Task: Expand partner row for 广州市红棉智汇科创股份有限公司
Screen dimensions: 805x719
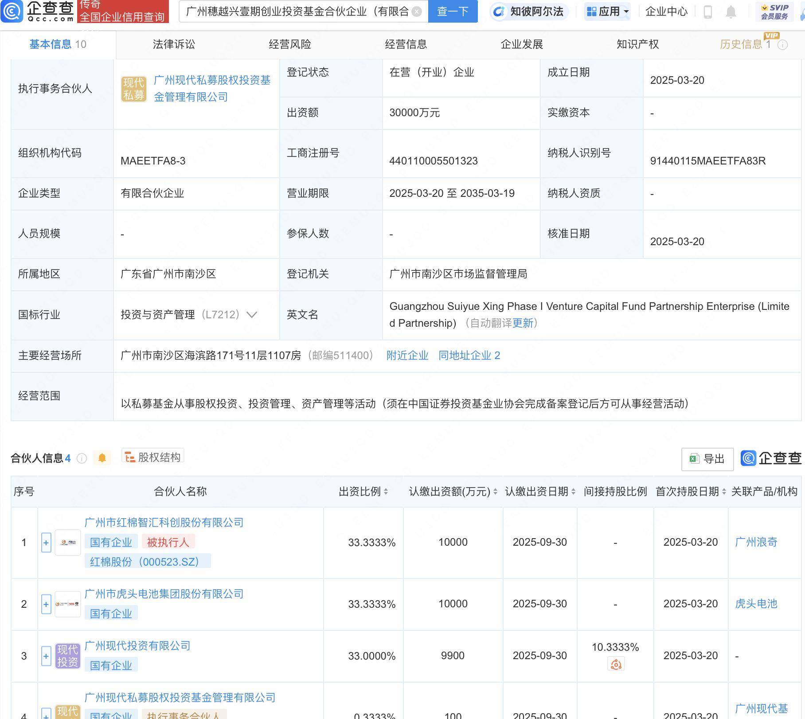Action: click(46, 542)
